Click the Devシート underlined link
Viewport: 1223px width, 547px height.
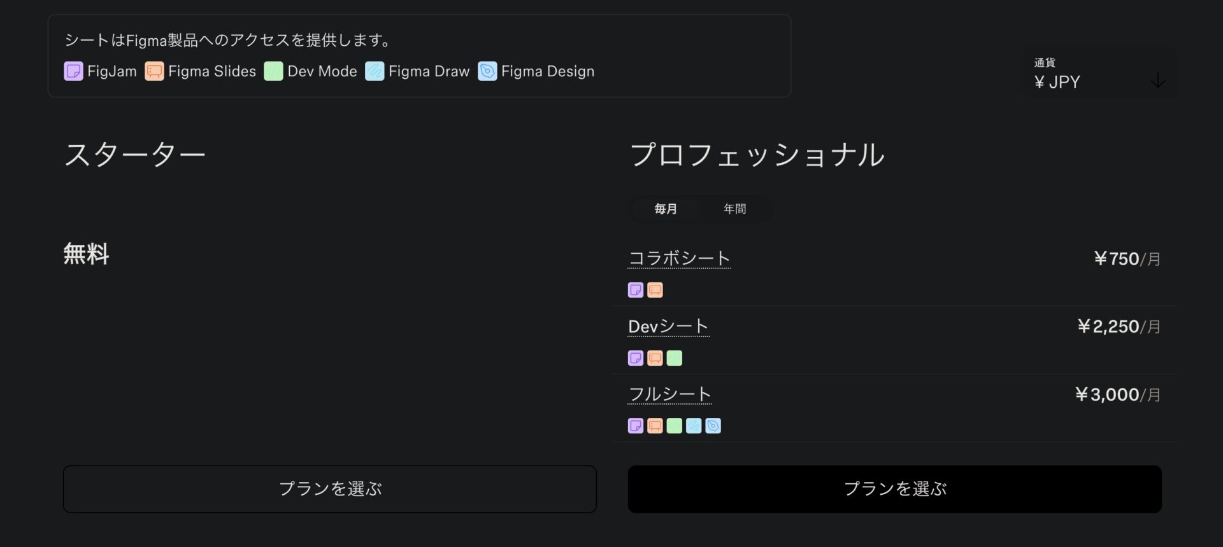coord(668,326)
